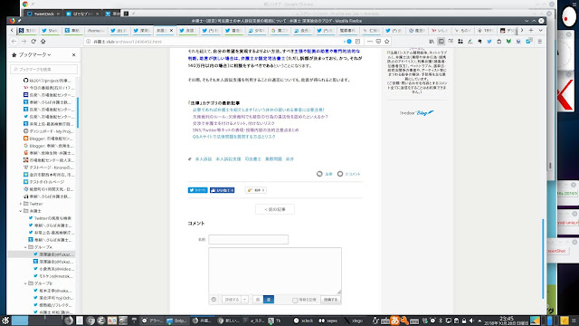Open the ブックマーク sidebar switcher dropdown
Image resolution: width=579 pixels, height=326 pixels.
(x=34, y=54)
